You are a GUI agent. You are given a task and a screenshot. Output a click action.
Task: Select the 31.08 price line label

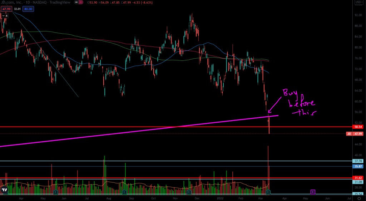pyautogui.click(x=358, y=182)
